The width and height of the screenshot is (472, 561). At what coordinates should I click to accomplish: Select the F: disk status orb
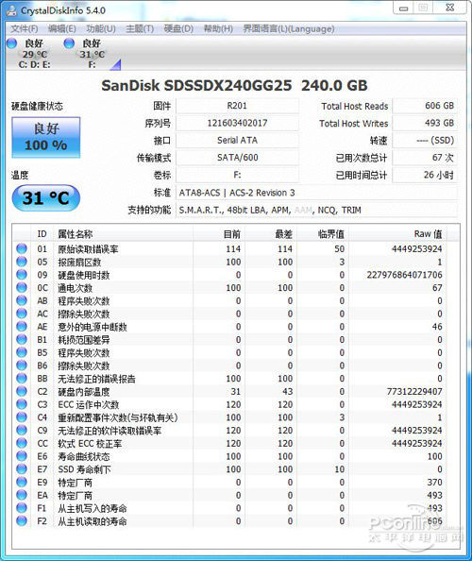(x=69, y=43)
